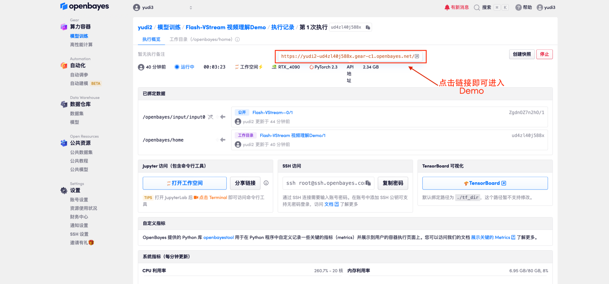Screen dimensions: 609x284
Task: Click info icon next to 工作目录 tab
Action: (x=237, y=39)
